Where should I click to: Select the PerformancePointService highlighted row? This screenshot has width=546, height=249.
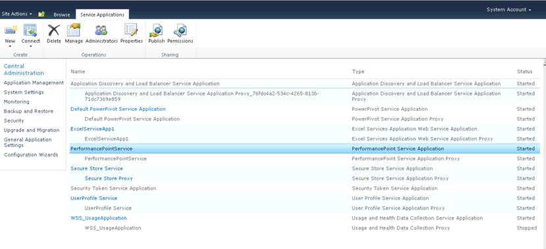click(x=305, y=149)
